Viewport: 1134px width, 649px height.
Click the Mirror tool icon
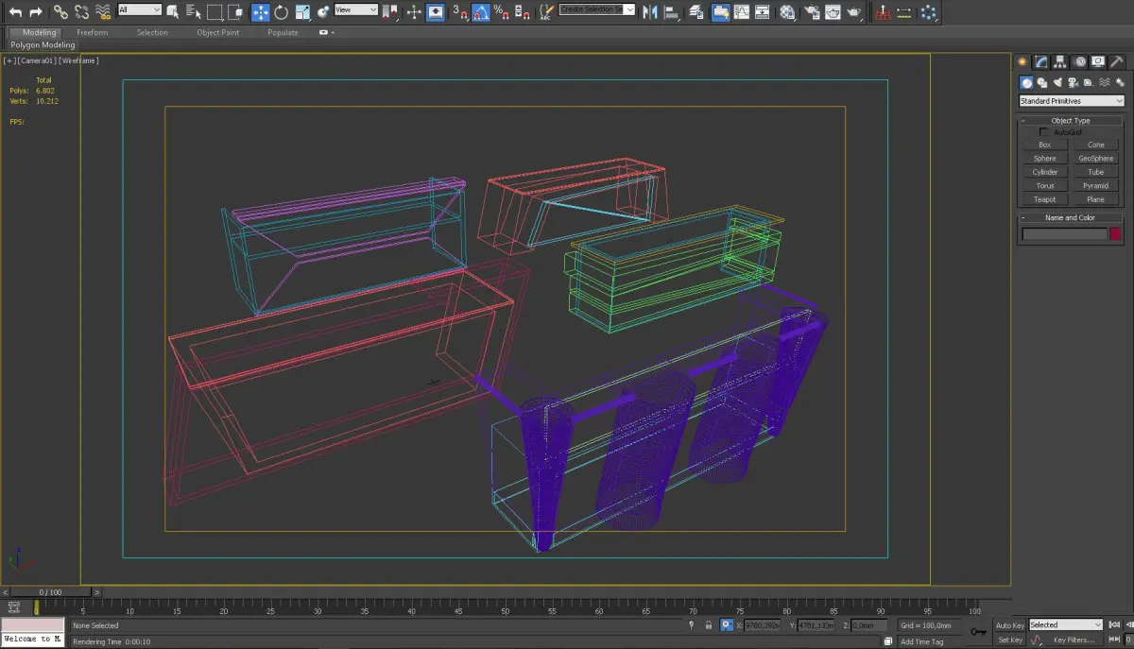point(650,12)
